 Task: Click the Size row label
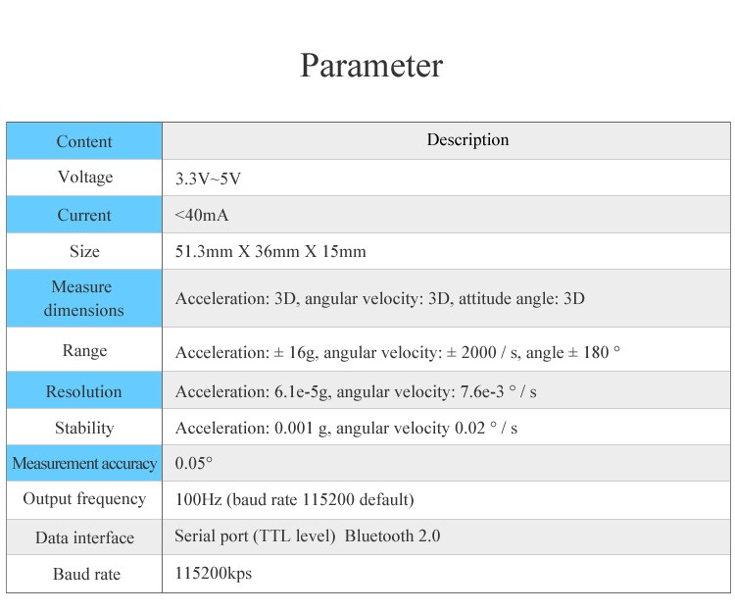tap(85, 251)
